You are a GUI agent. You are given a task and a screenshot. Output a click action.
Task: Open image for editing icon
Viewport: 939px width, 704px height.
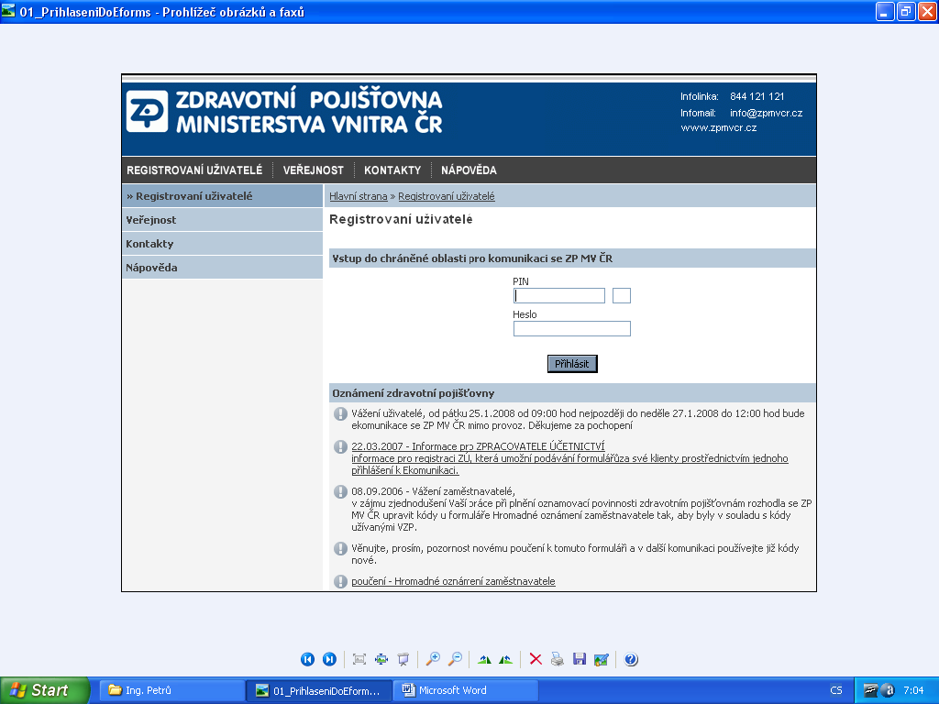tap(602, 659)
